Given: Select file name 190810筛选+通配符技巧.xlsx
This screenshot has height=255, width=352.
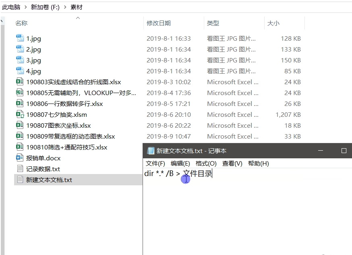Looking at the screenshot, I should click(67, 147).
